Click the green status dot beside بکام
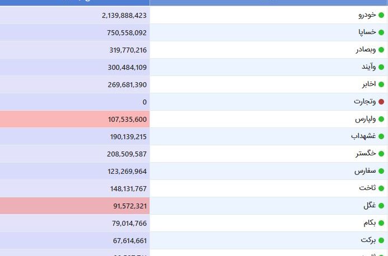Image resolution: width=388 pixels, height=256 pixels. [x=381, y=223]
